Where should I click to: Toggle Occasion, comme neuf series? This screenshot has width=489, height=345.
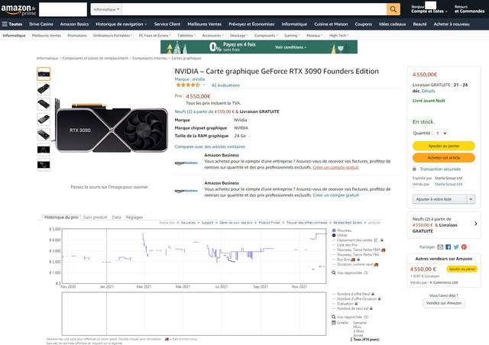(352, 264)
